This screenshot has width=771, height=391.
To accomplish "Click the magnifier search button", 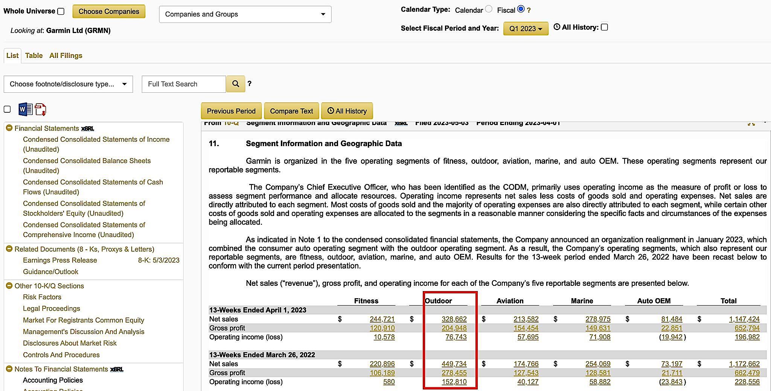I will [236, 84].
